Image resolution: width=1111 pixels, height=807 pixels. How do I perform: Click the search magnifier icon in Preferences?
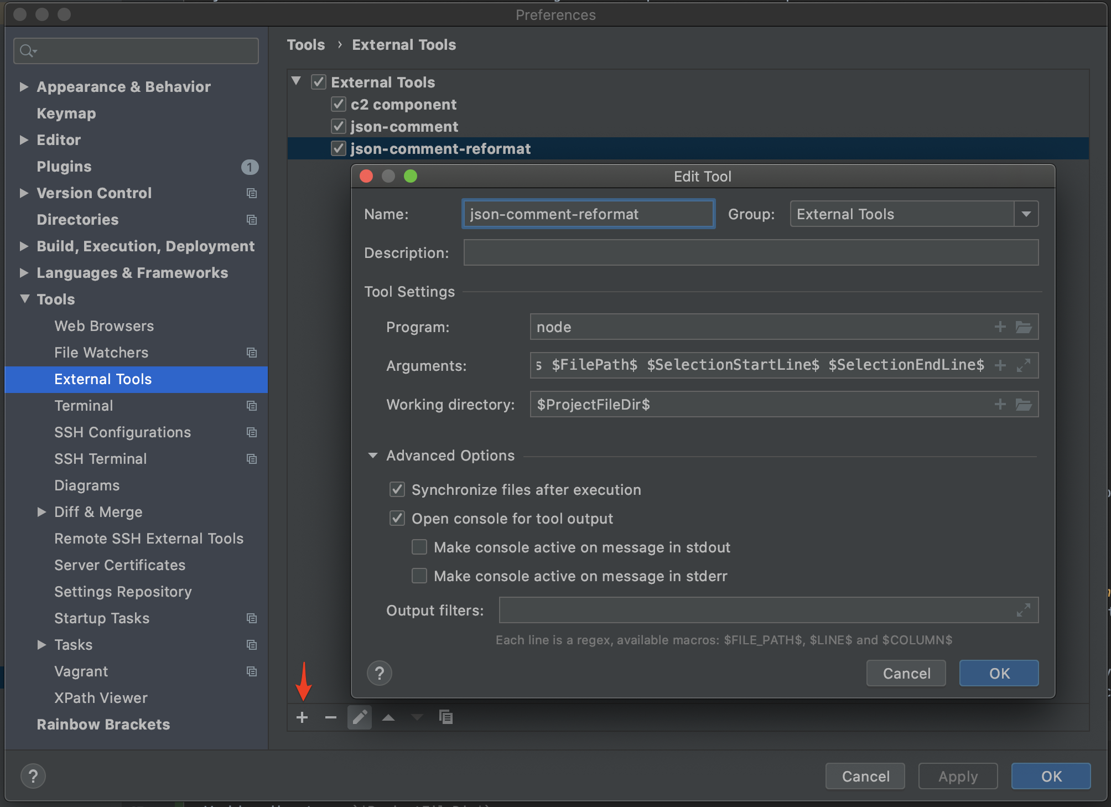[x=28, y=51]
